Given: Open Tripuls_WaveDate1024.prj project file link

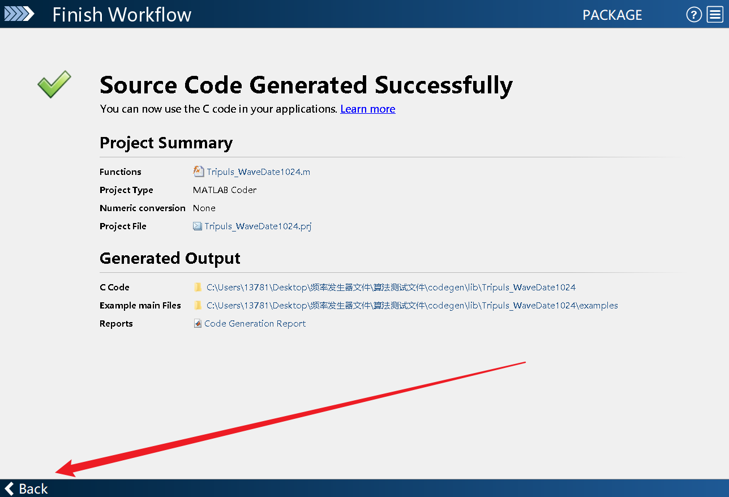Looking at the screenshot, I should [258, 226].
